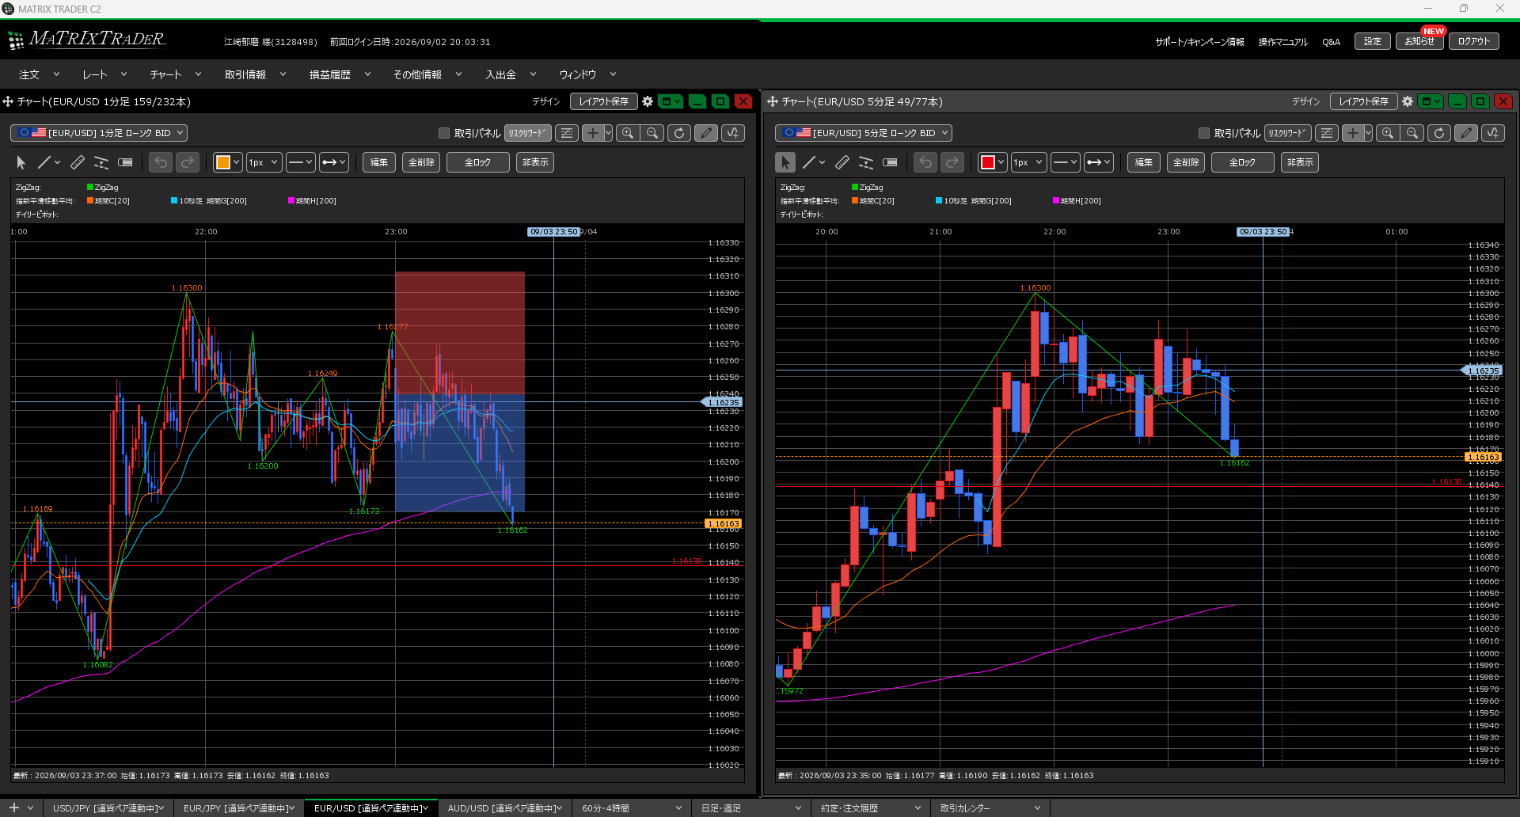Toggle リスクリワード in 1-minute chart

pos(528,133)
